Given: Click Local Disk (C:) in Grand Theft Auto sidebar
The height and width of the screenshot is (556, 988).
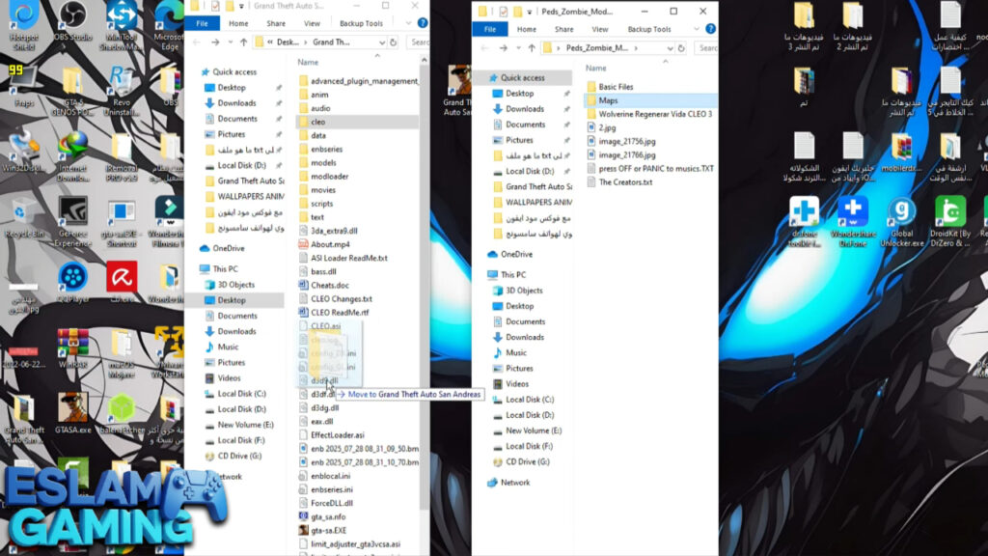Looking at the screenshot, I should point(241,394).
